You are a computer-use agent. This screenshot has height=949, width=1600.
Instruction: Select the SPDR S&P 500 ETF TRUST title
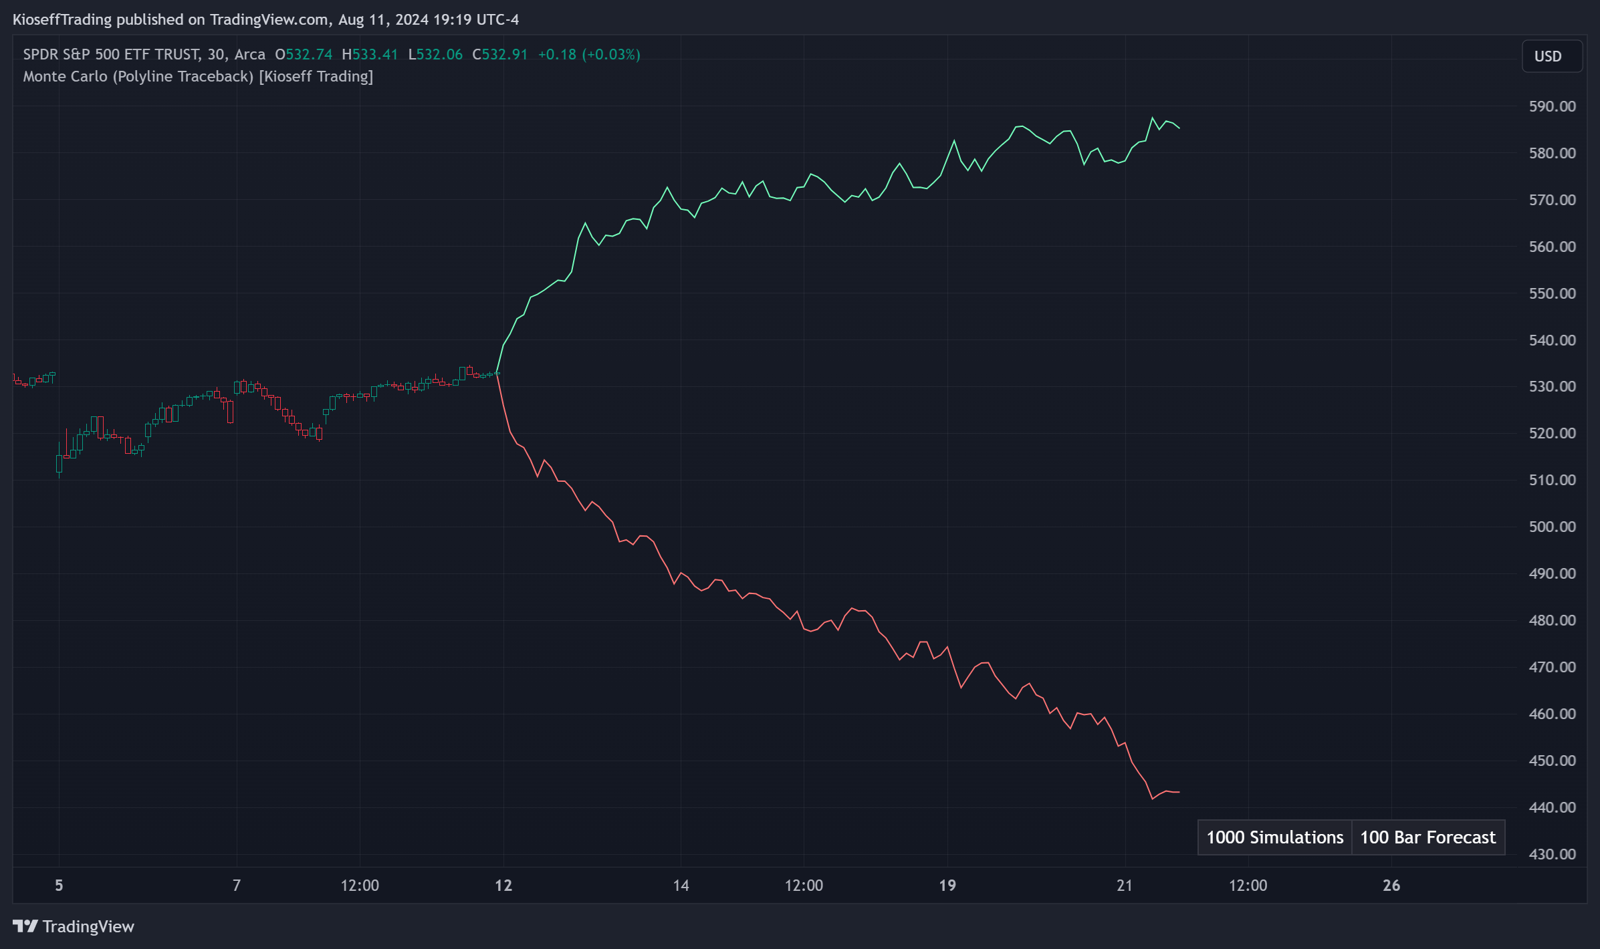point(111,54)
